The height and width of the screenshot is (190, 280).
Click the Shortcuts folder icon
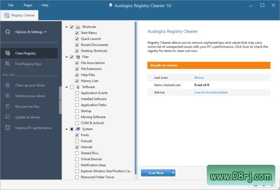pyautogui.click(x=78, y=27)
